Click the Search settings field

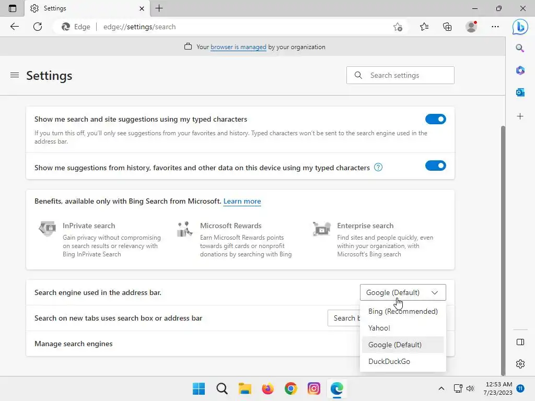point(400,75)
